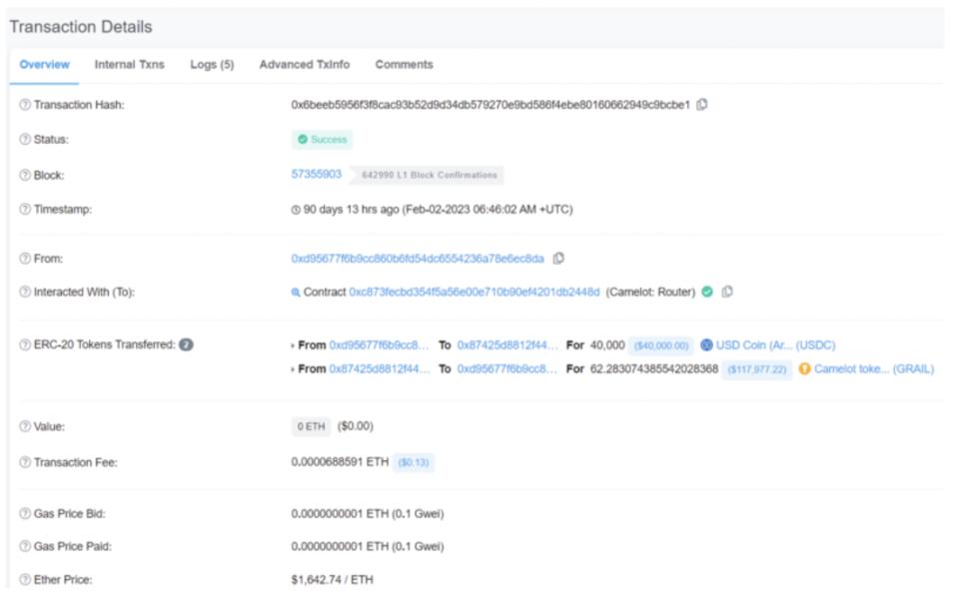Click the contract search magnifier icon

pos(296,293)
